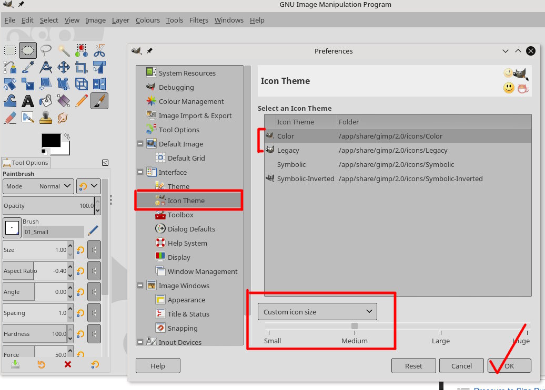Select the Rectangle Select tool

tap(10, 50)
